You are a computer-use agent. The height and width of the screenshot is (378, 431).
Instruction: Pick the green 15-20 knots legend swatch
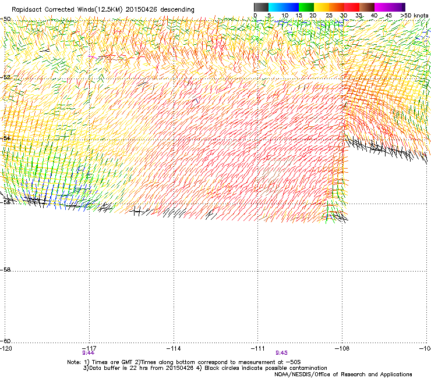coord(306,7)
